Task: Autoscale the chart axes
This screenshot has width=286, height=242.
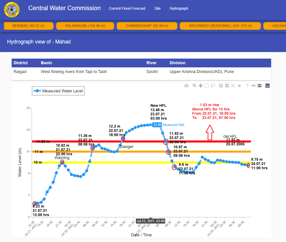Action: [x=233, y=86]
